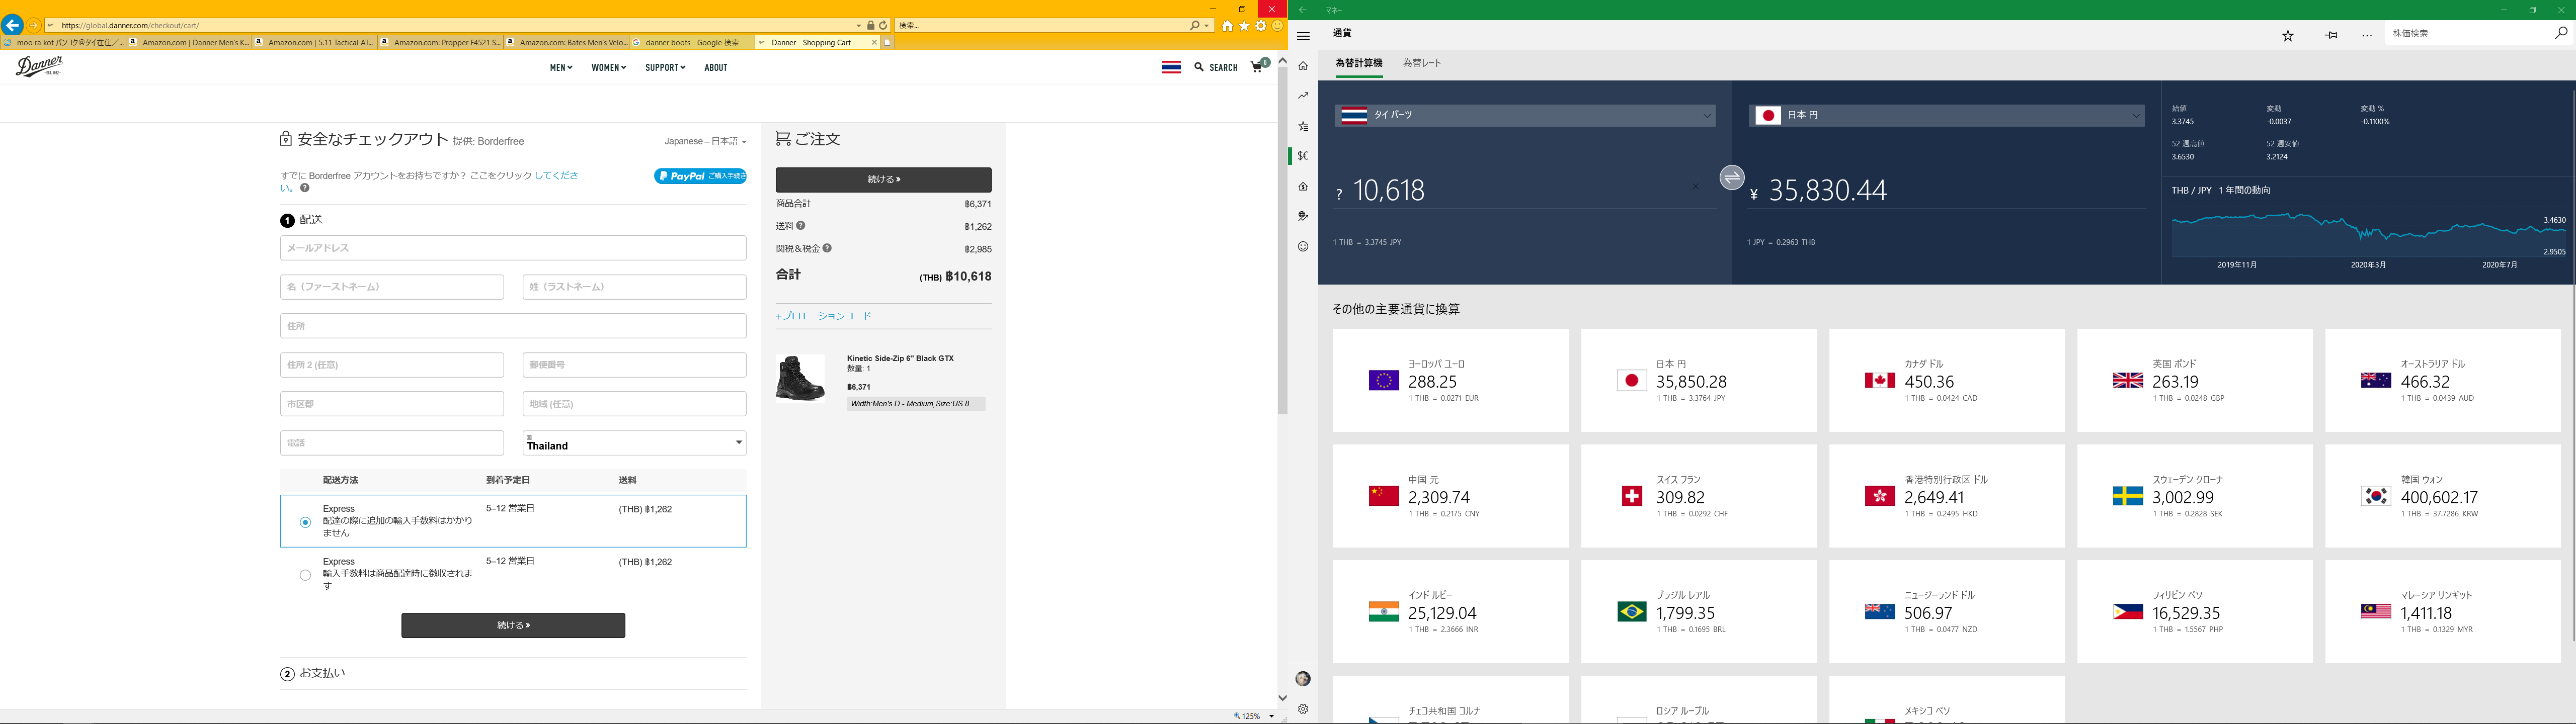
Task: Click the swap currencies button
Action: 1732,177
